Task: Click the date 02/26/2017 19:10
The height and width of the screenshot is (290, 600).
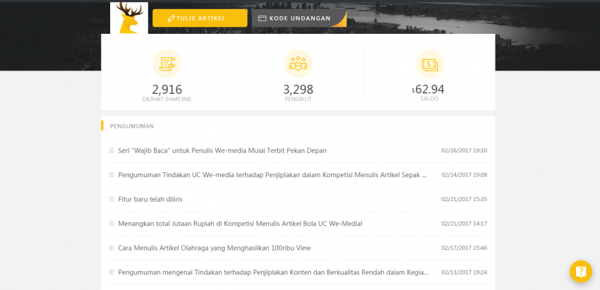Action: (x=464, y=150)
